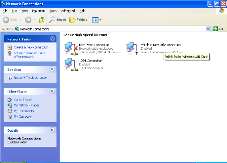The width and height of the screenshot is (227, 163).
Task: Expand the Address bar dropdown
Action: [208, 29]
